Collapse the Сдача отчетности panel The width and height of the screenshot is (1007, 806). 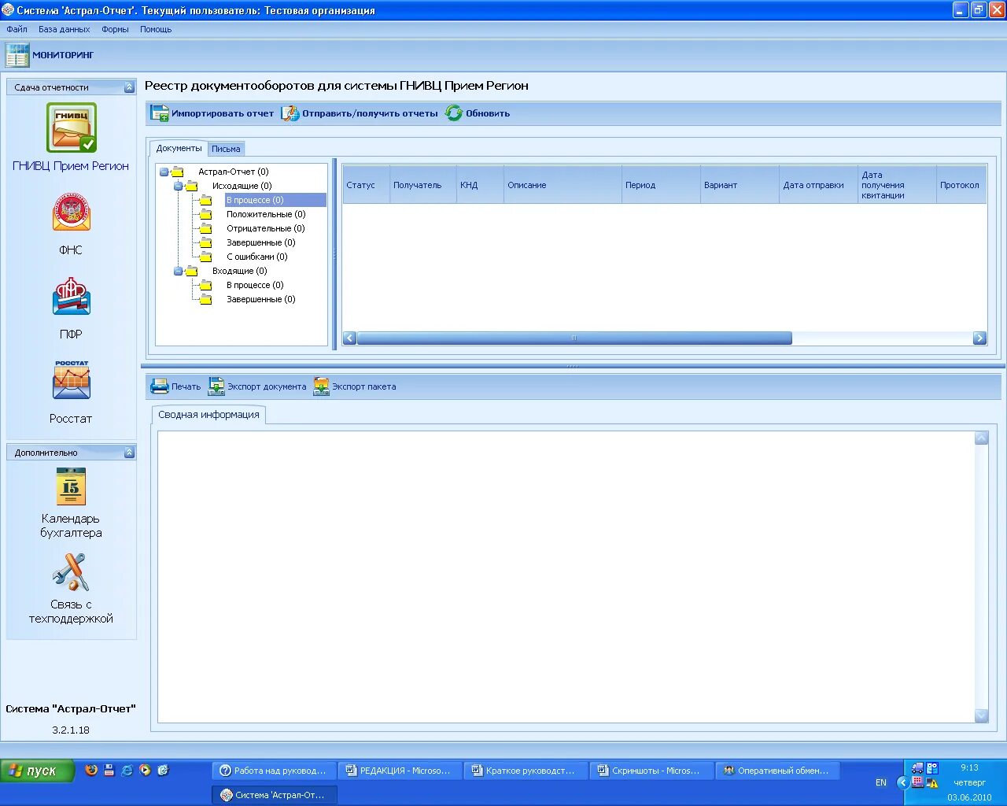[x=129, y=87]
